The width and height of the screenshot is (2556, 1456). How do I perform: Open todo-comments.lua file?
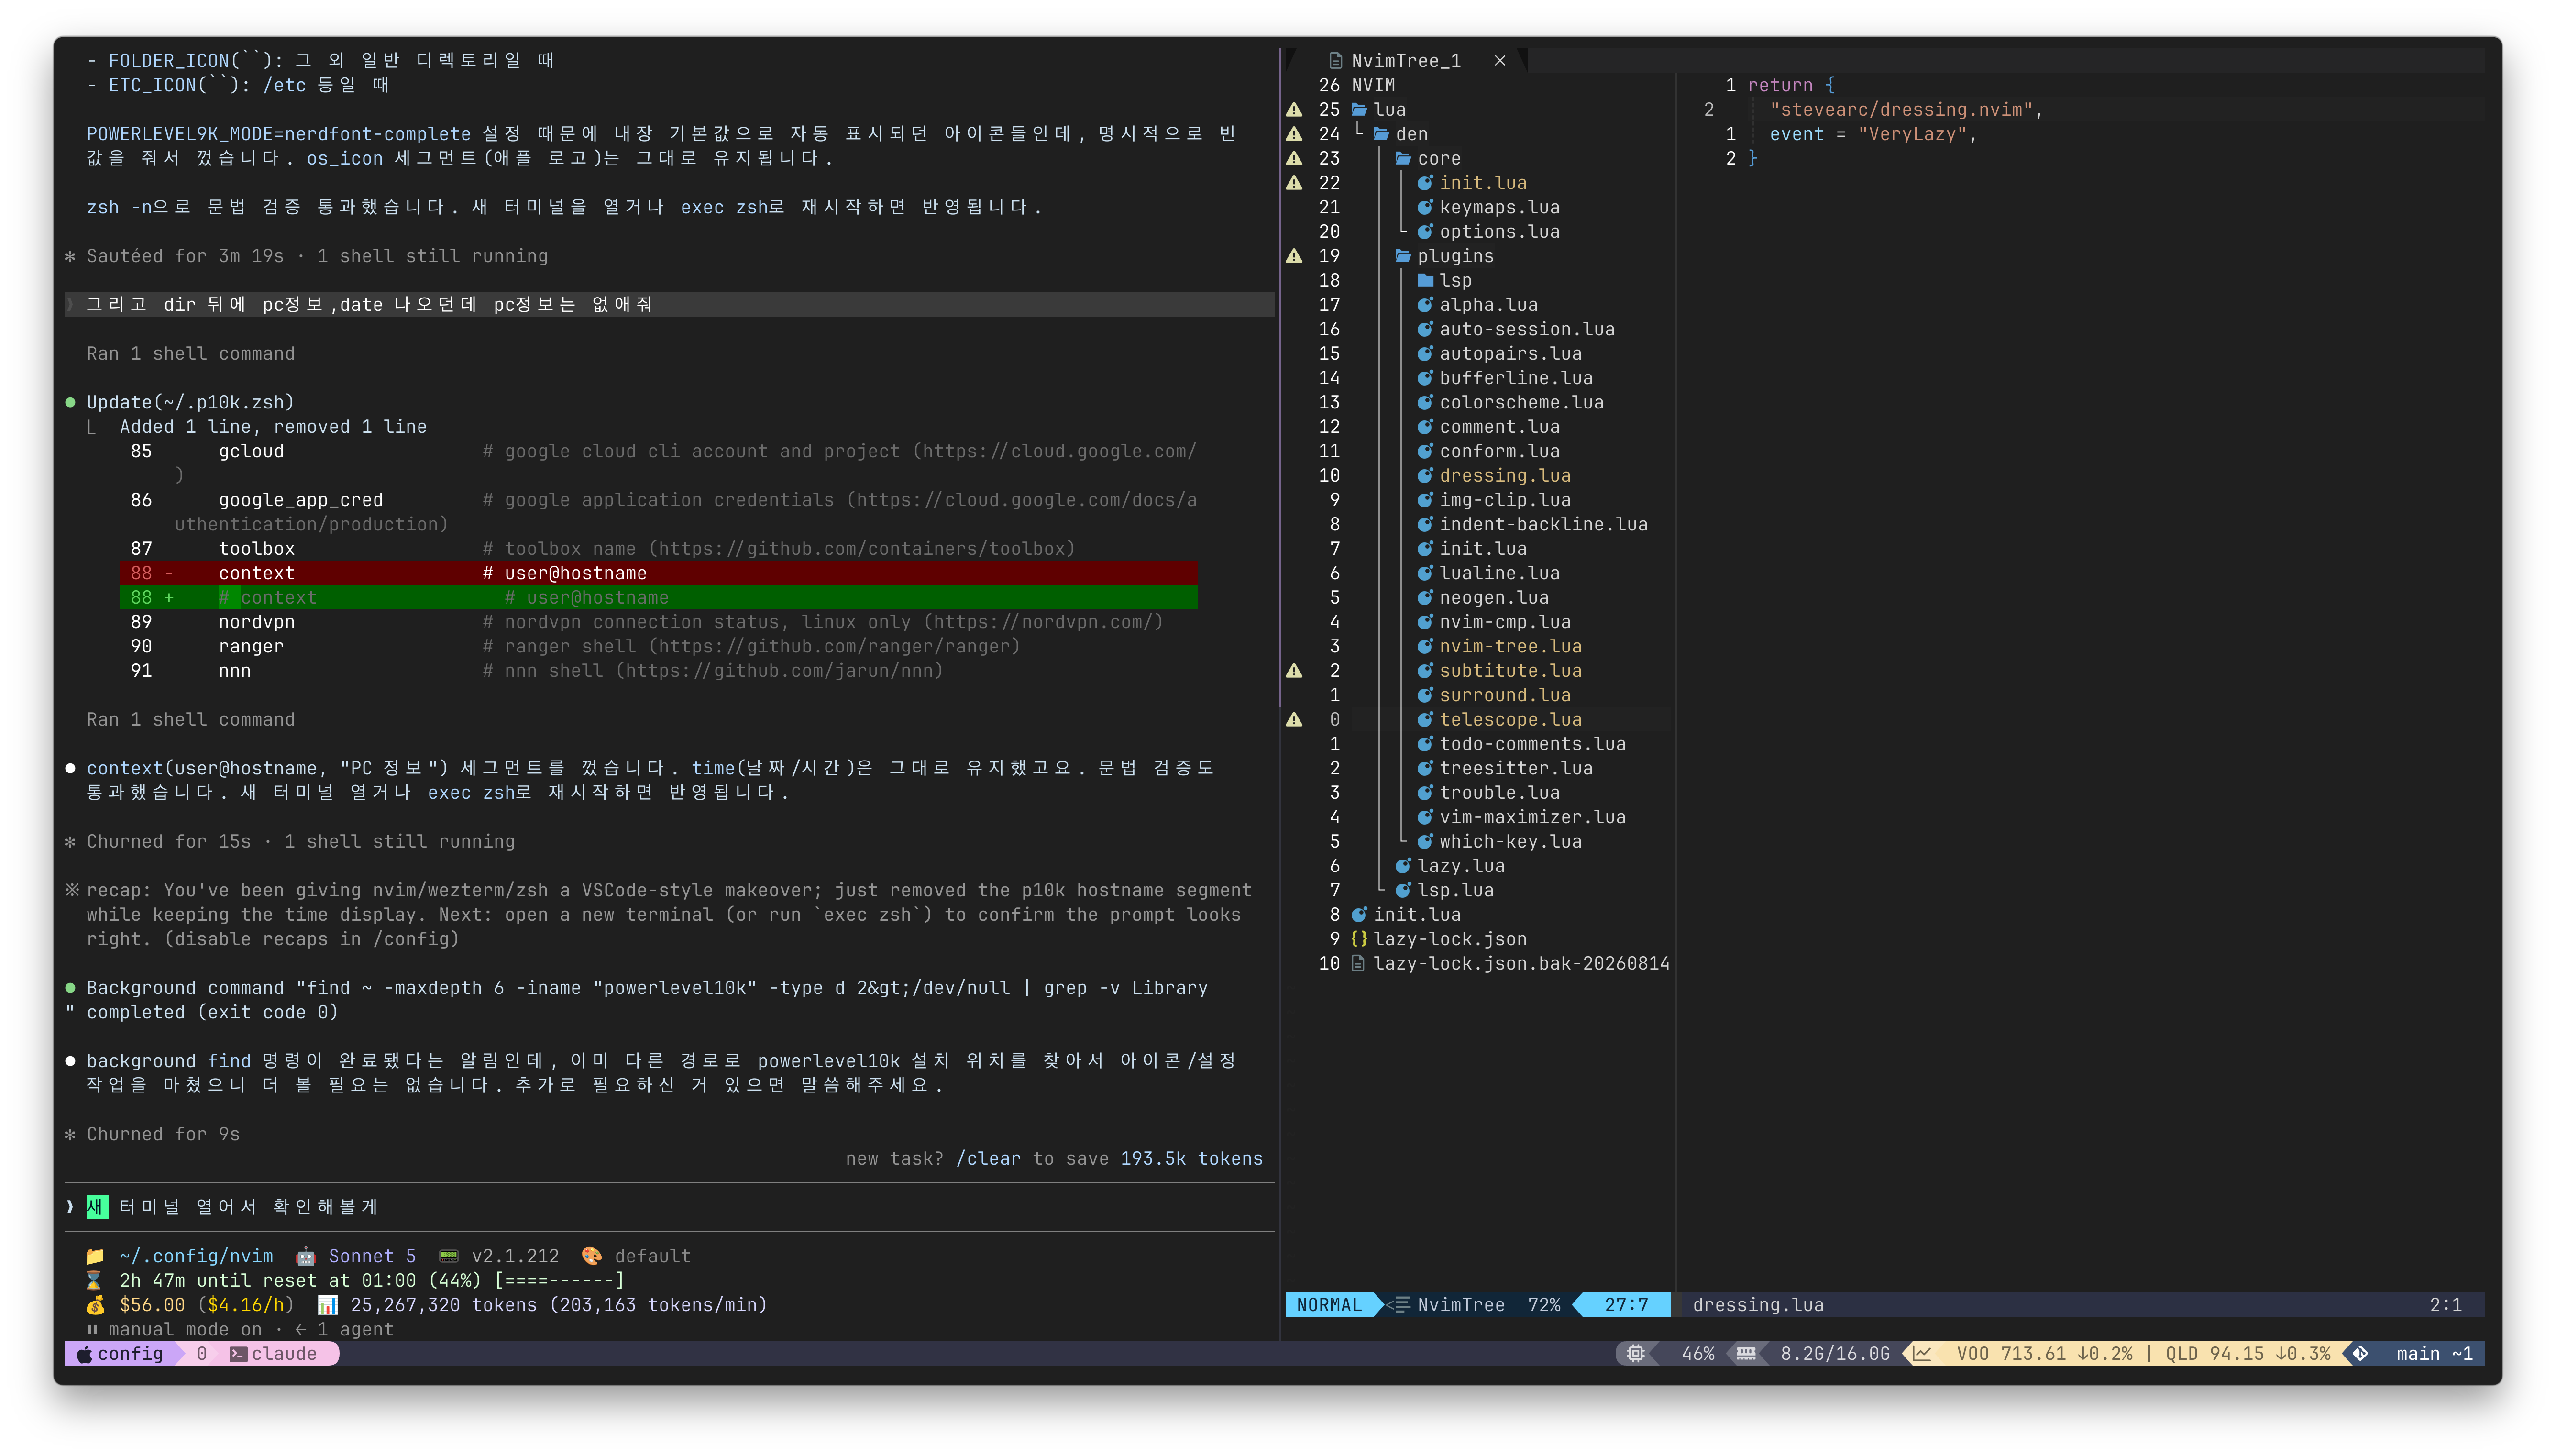tap(1532, 744)
